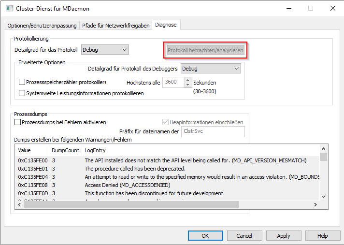The width and height of the screenshot is (344, 245).
Task: Switch to Optionen/Benutzeranpassung tab
Action: coord(42,26)
